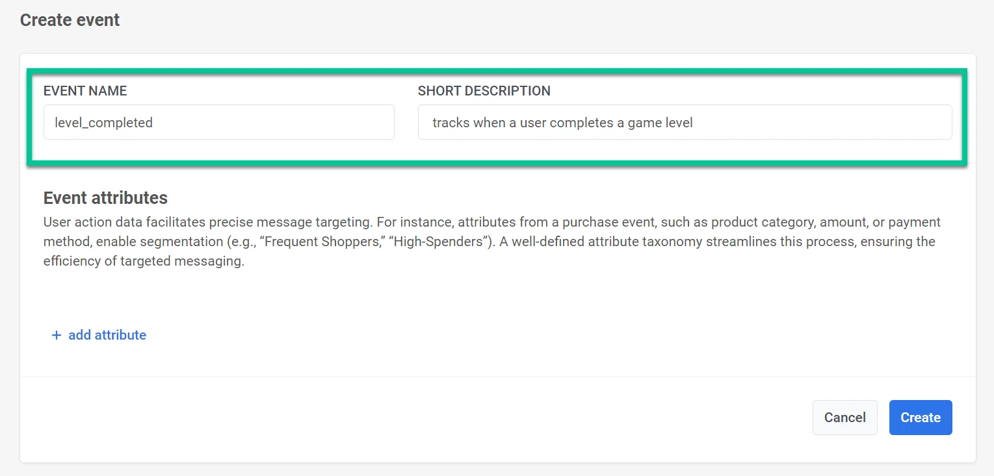Click the word level_completed in Event Name

tap(103, 123)
